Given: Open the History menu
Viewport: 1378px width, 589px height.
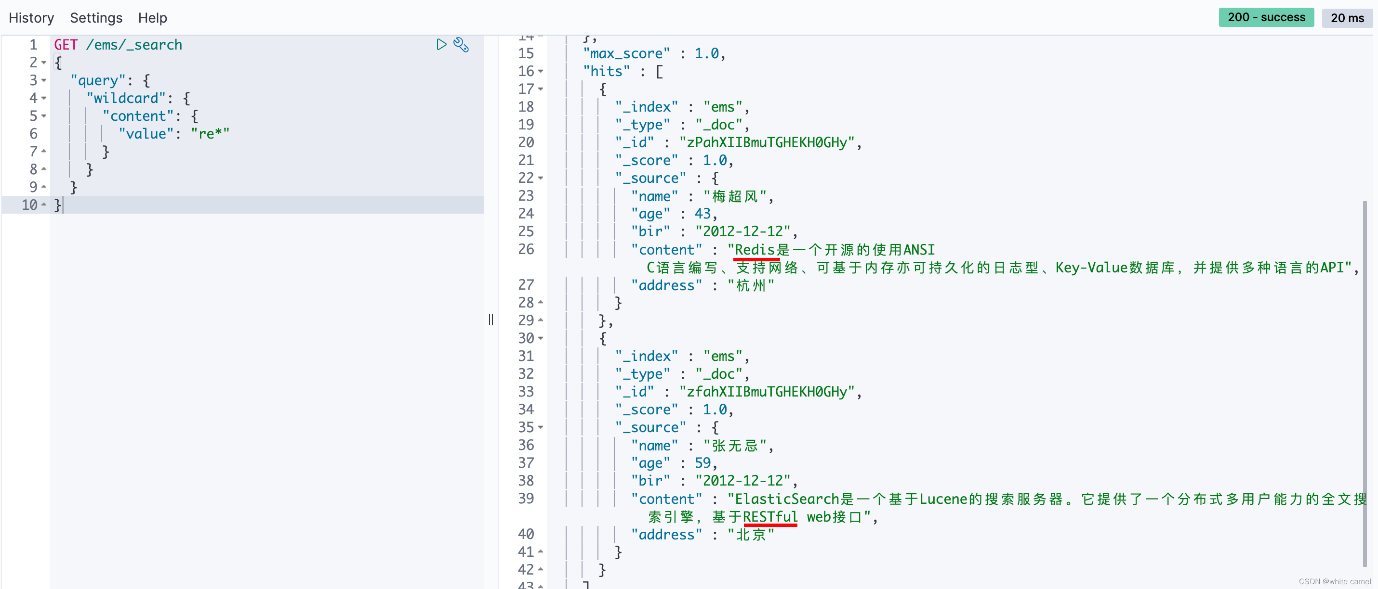Looking at the screenshot, I should (x=32, y=18).
